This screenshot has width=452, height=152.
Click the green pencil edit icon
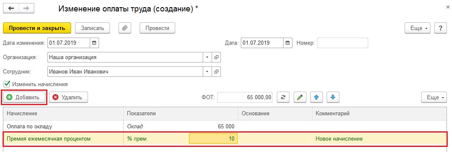pos(300,97)
